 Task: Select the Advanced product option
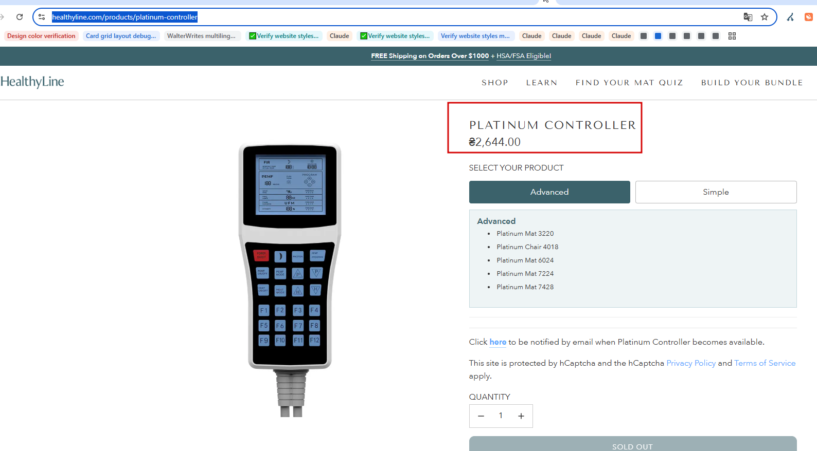pyautogui.click(x=549, y=192)
